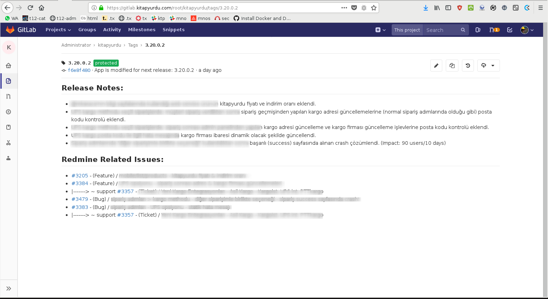The image size is (548, 299).
Task: Open Firefox hamburger menu
Action: coord(541,8)
